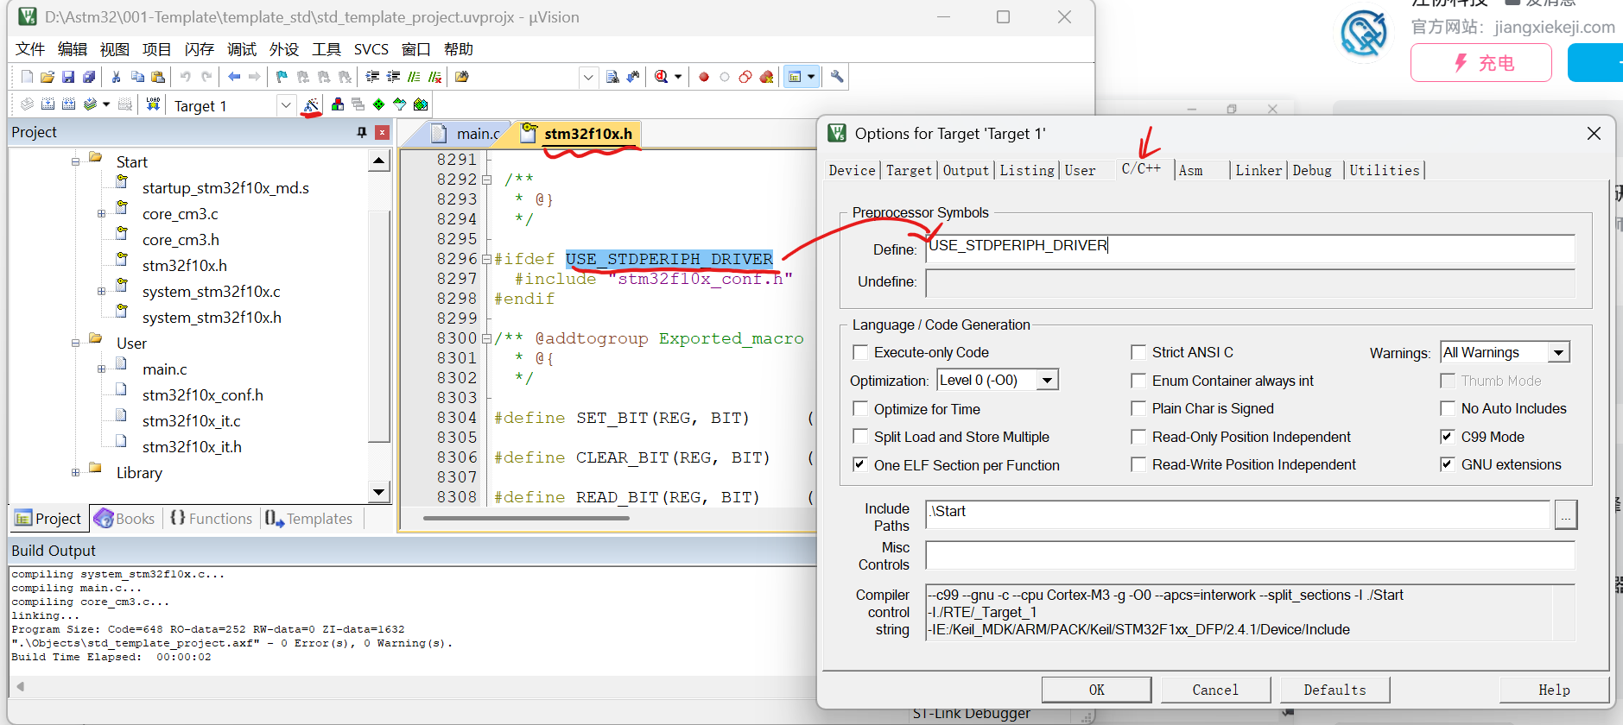The image size is (1623, 725).
Task: Open the Optimization level dropdown
Action: (1047, 380)
